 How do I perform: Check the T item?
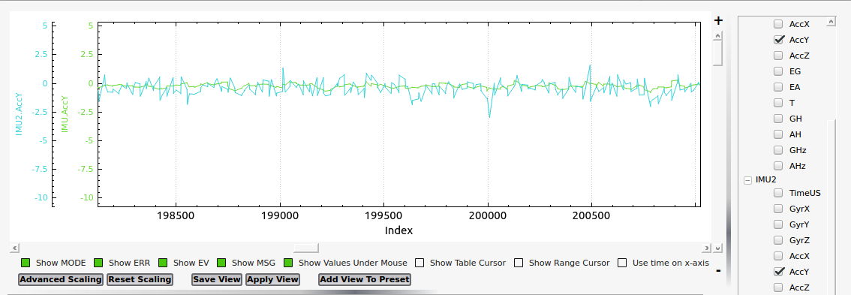[778, 103]
